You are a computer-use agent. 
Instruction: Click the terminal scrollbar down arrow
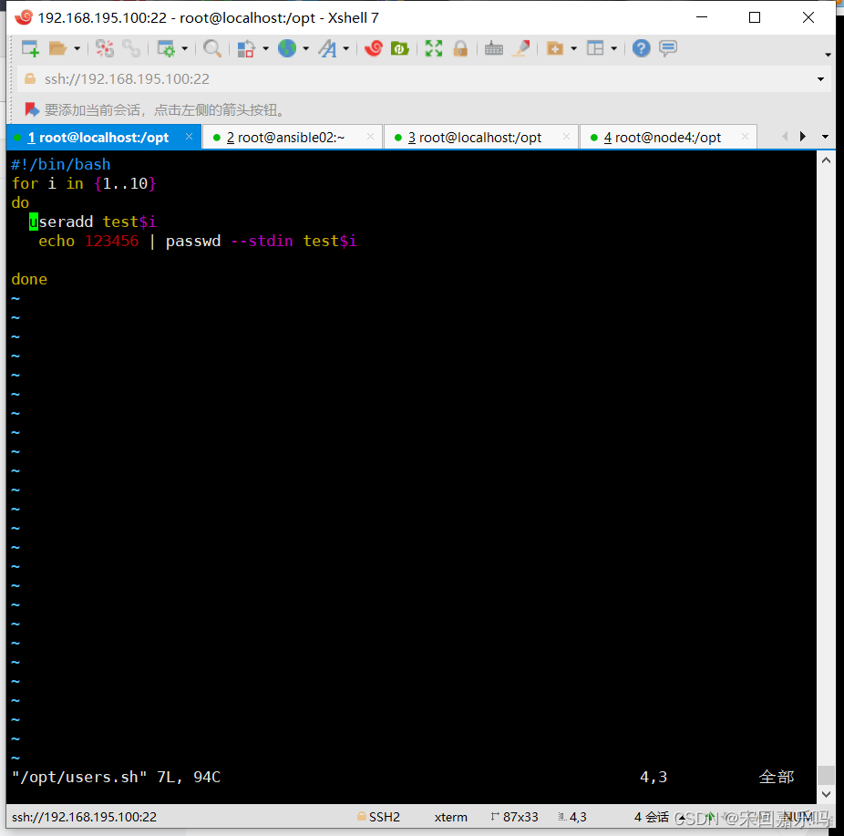[x=827, y=795]
